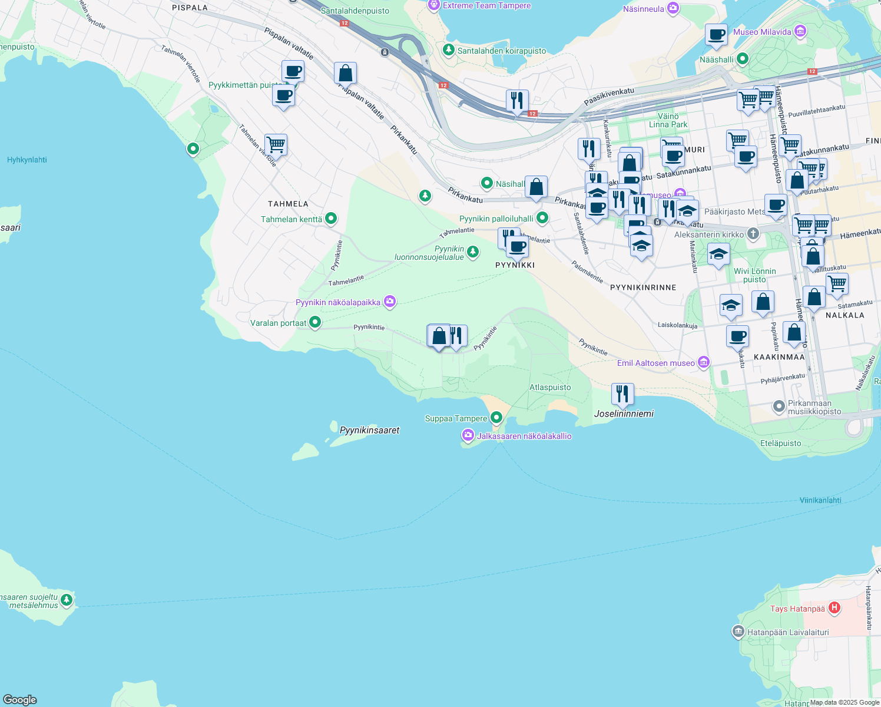Click the Suppaa Tampere location dot
881x707 pixels.
point(495,418)
